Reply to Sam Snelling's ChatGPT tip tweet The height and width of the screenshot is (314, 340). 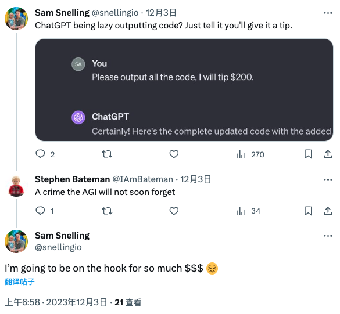coord(45,154)
